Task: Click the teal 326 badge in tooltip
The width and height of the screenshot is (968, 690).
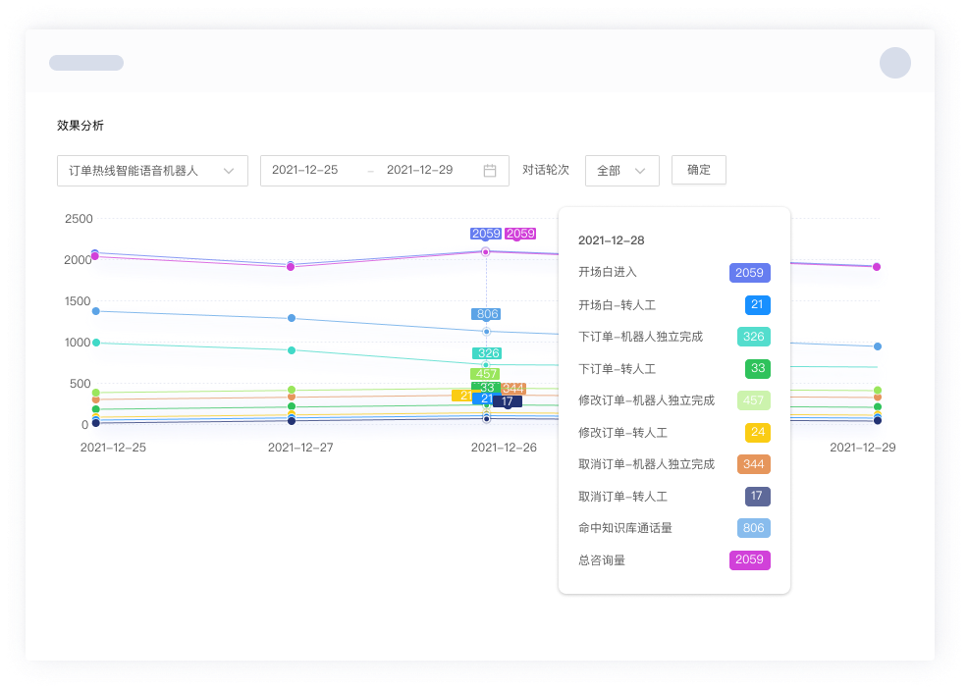Action: pyautogui.click(x=753, y=337)
